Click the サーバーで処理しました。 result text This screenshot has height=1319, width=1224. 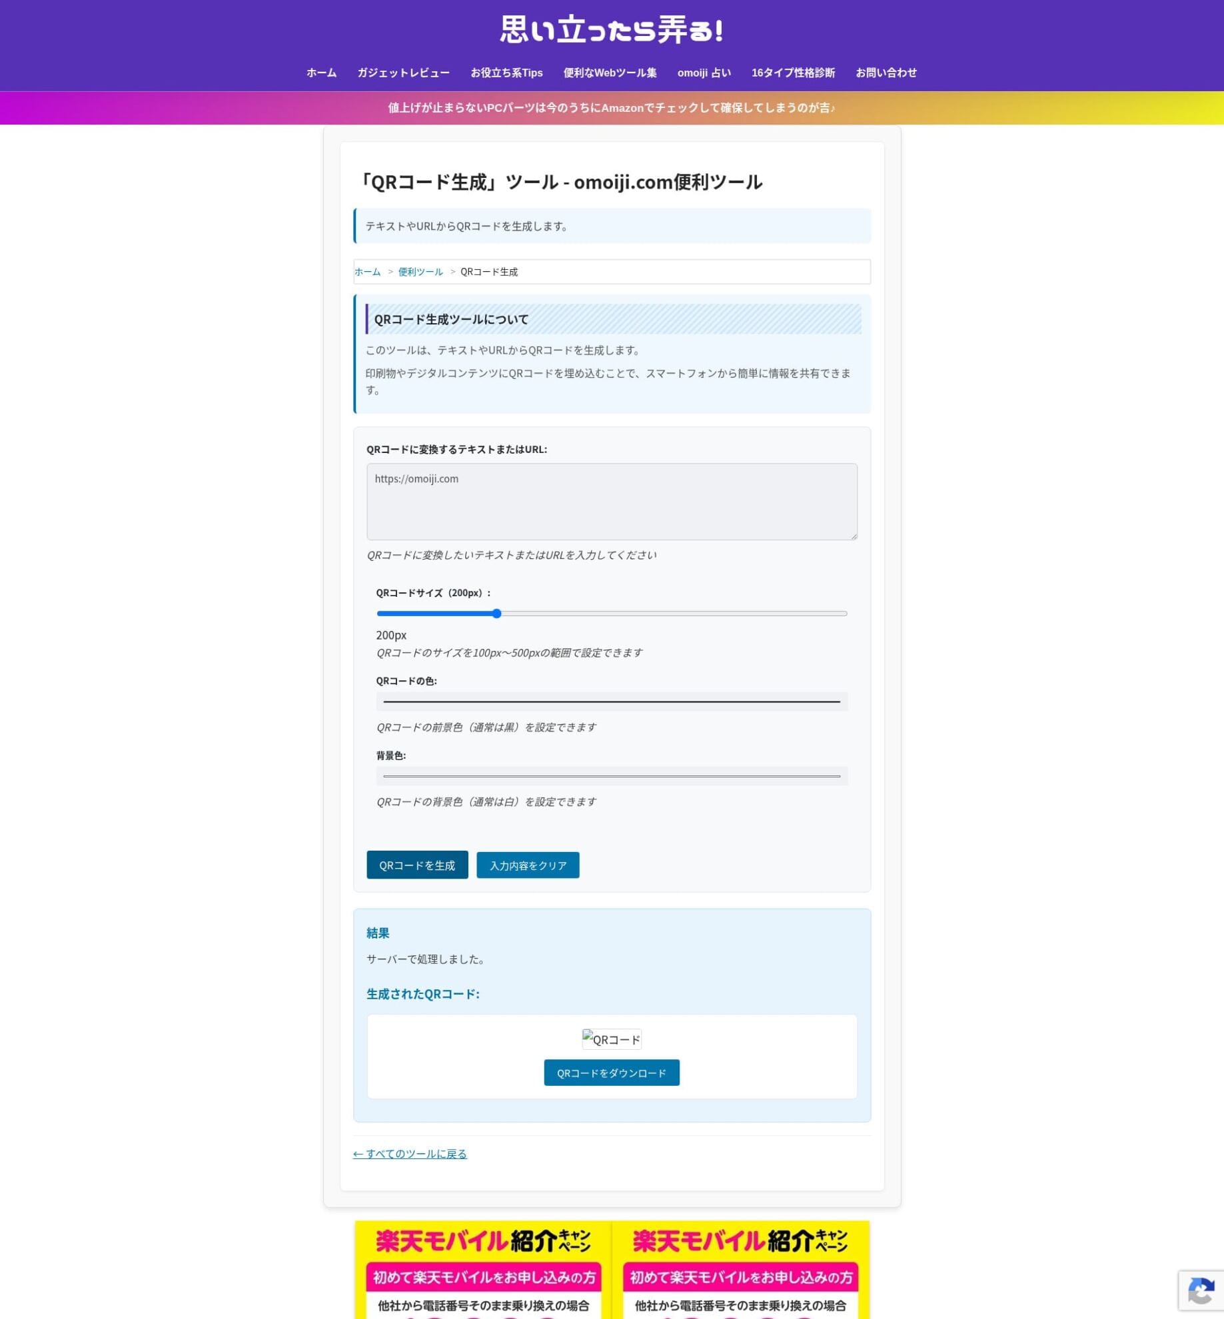tap(427, 959)
